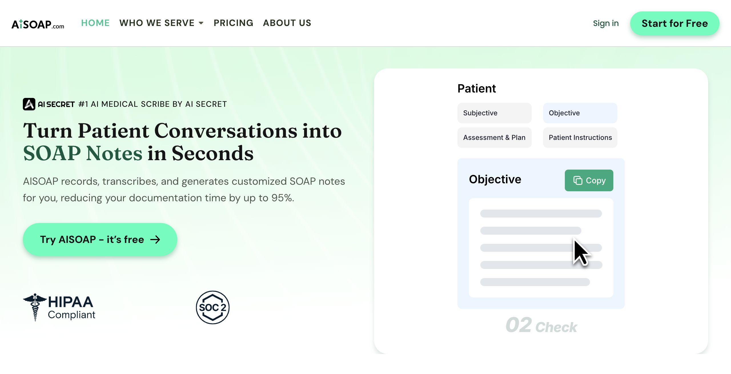Select the Assessment & Plan chip
Screen dimensions: 731x374
point(495,138)
